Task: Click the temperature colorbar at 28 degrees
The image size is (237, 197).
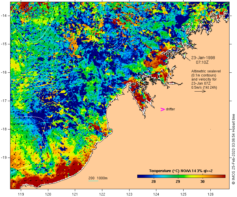Action: click(x=153, y=176)
